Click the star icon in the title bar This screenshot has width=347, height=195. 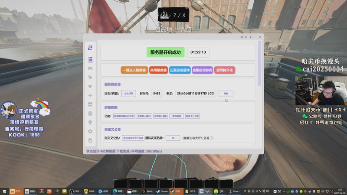pyautogui.click(x=251, y=37)
